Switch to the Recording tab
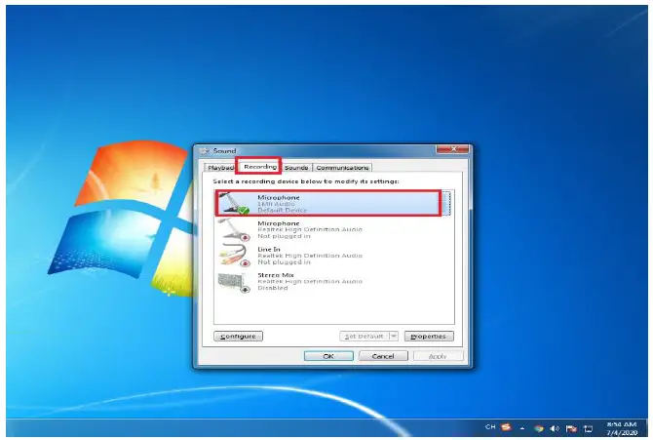653x440 pixels. coord(259,167)
